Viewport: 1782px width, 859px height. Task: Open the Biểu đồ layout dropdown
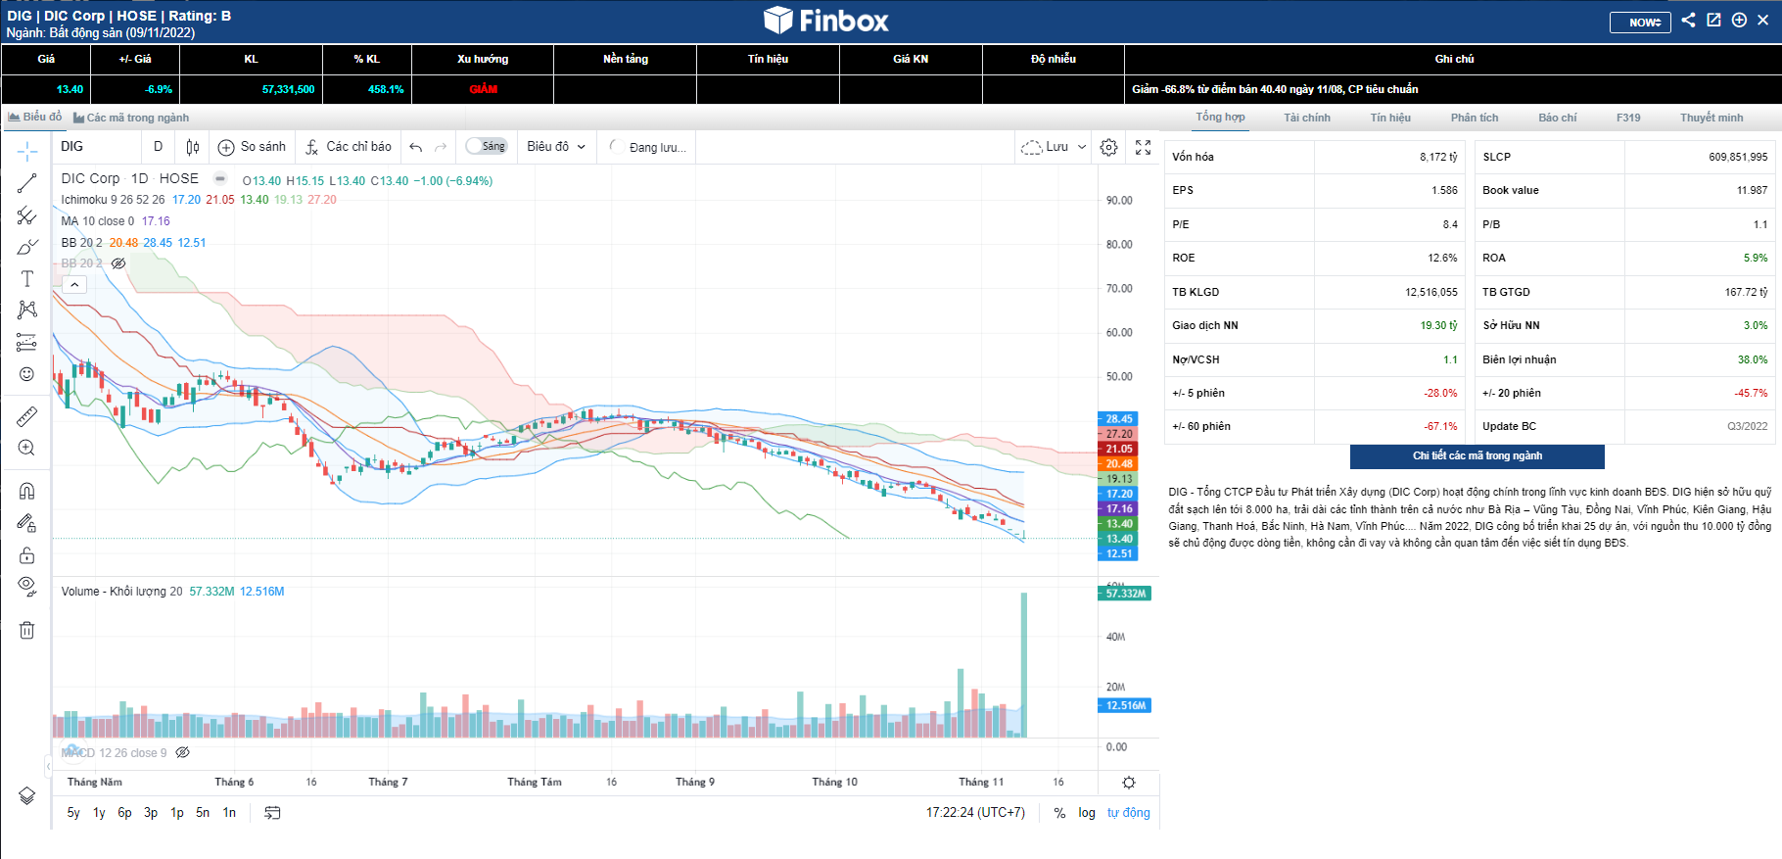pyautogui.click(x=556, y=147)
